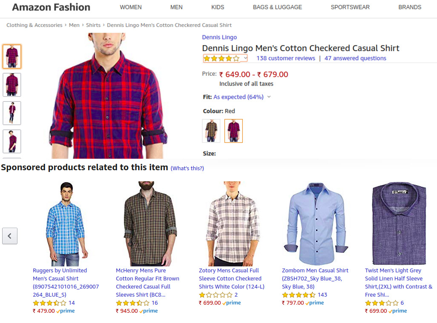Click star rating of Zombom Casual Shirt
437x323 pixels.
click(x=299, y=295)
